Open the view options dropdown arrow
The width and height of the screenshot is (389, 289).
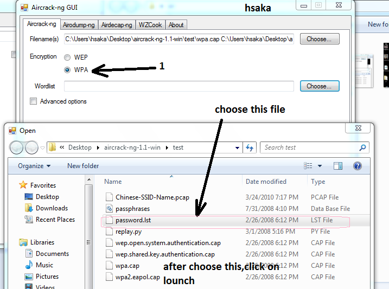point(320,166)
